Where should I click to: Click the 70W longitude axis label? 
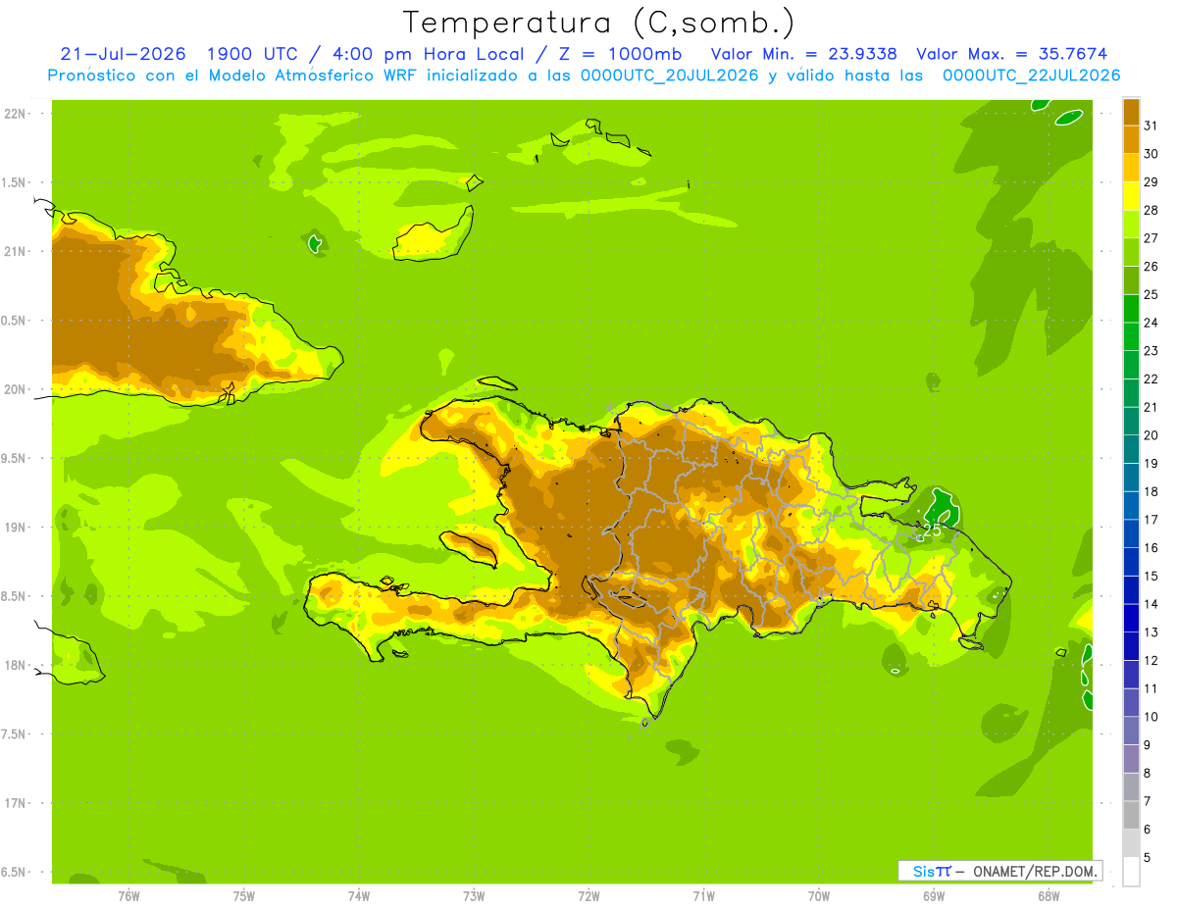click(819, 896)
